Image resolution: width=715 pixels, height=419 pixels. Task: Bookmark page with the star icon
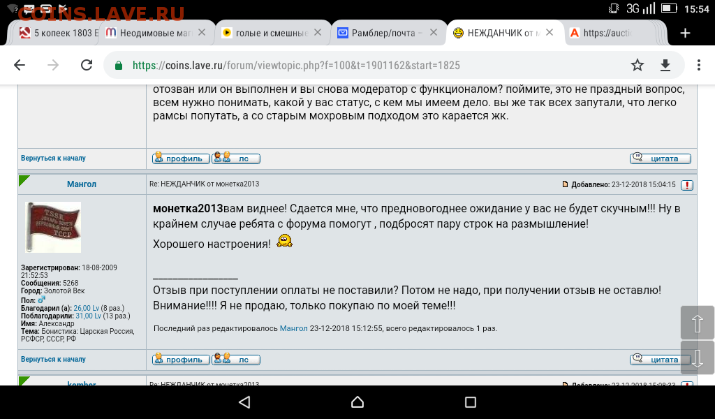coord(637,65)
